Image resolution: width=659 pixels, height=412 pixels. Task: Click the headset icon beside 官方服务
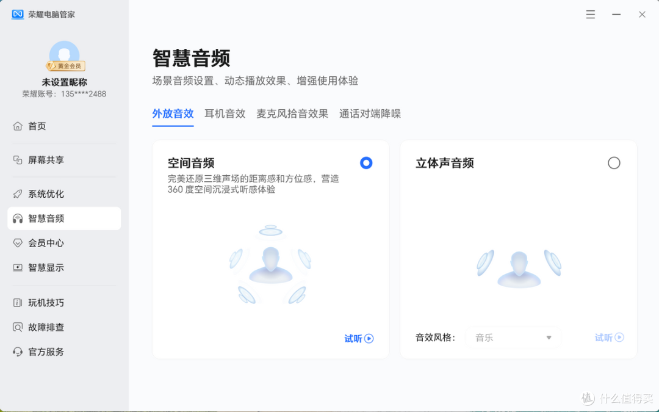coord(18,352)
